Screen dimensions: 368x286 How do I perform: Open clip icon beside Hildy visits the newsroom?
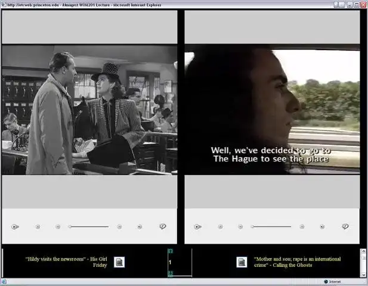coord(119,262)
